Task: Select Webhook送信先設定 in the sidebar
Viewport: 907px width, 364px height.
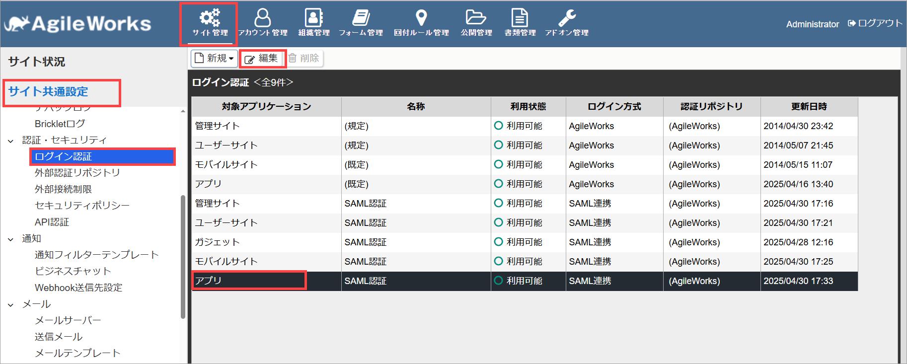Action: tap(78, 288)
